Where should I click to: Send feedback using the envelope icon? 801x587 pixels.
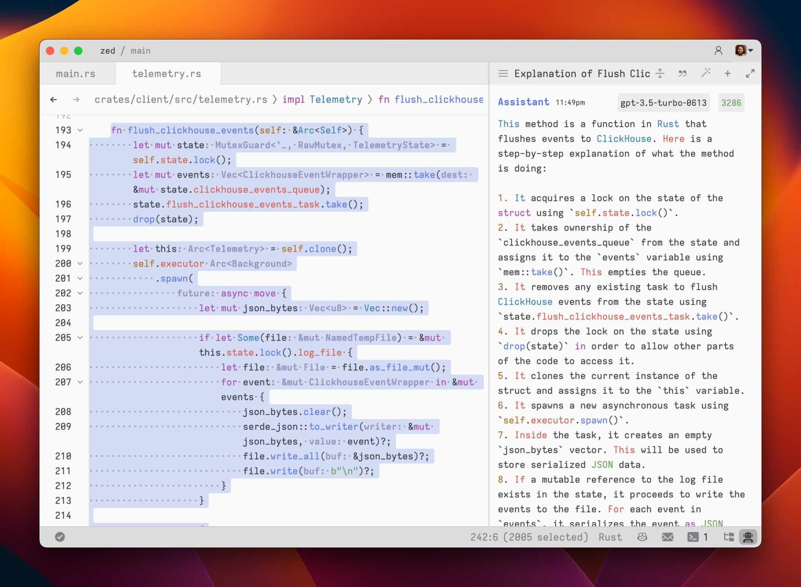coord(667,537)
